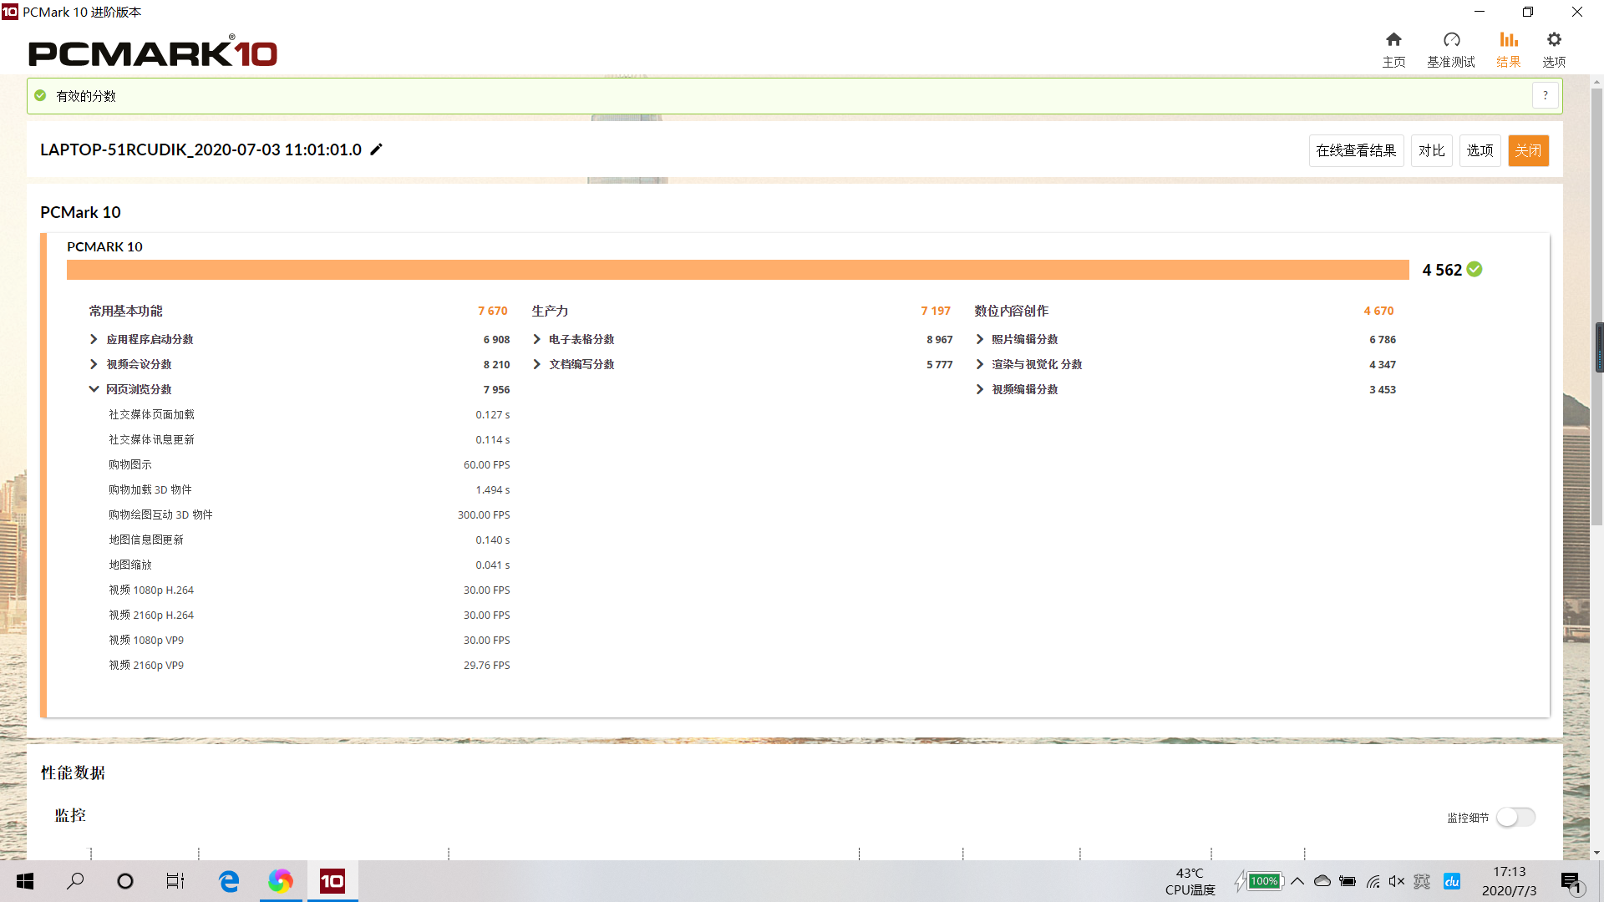Click the orange PCMark 10 score bar

coord(738,270)
